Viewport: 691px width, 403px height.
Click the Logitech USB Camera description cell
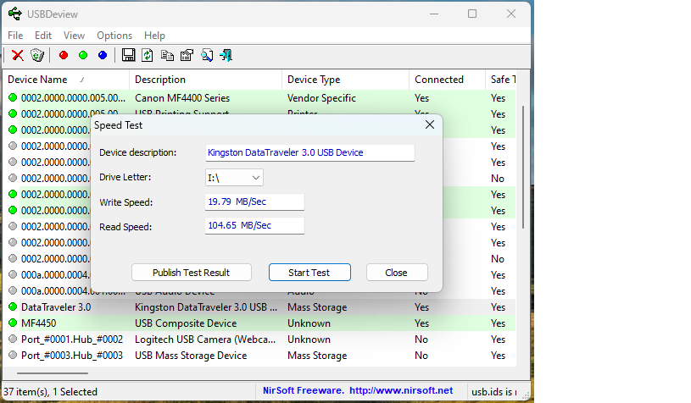pyautogui.click(x=205, y=340)
